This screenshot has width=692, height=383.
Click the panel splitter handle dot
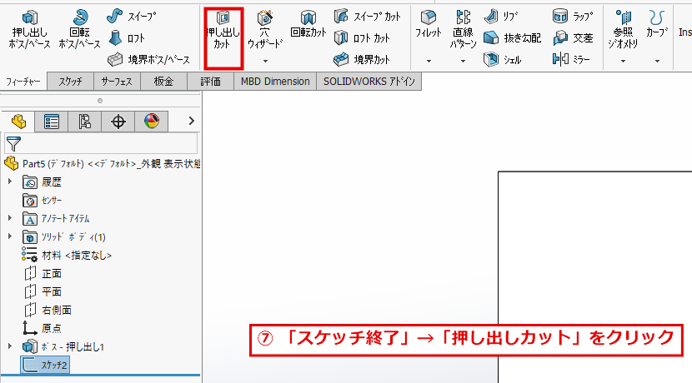(100, 101)
